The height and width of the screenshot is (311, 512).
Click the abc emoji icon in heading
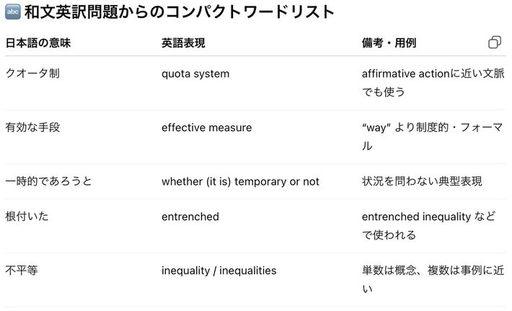pyautogui.click(x=12, y=12)
